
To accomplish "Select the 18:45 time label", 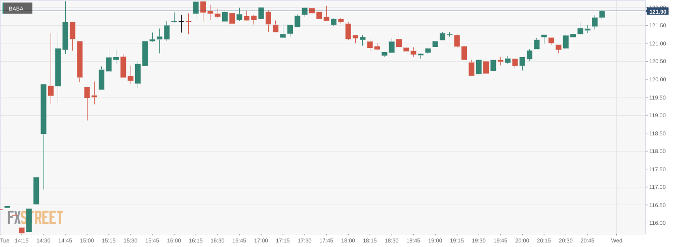I will [x=413, y=240].
